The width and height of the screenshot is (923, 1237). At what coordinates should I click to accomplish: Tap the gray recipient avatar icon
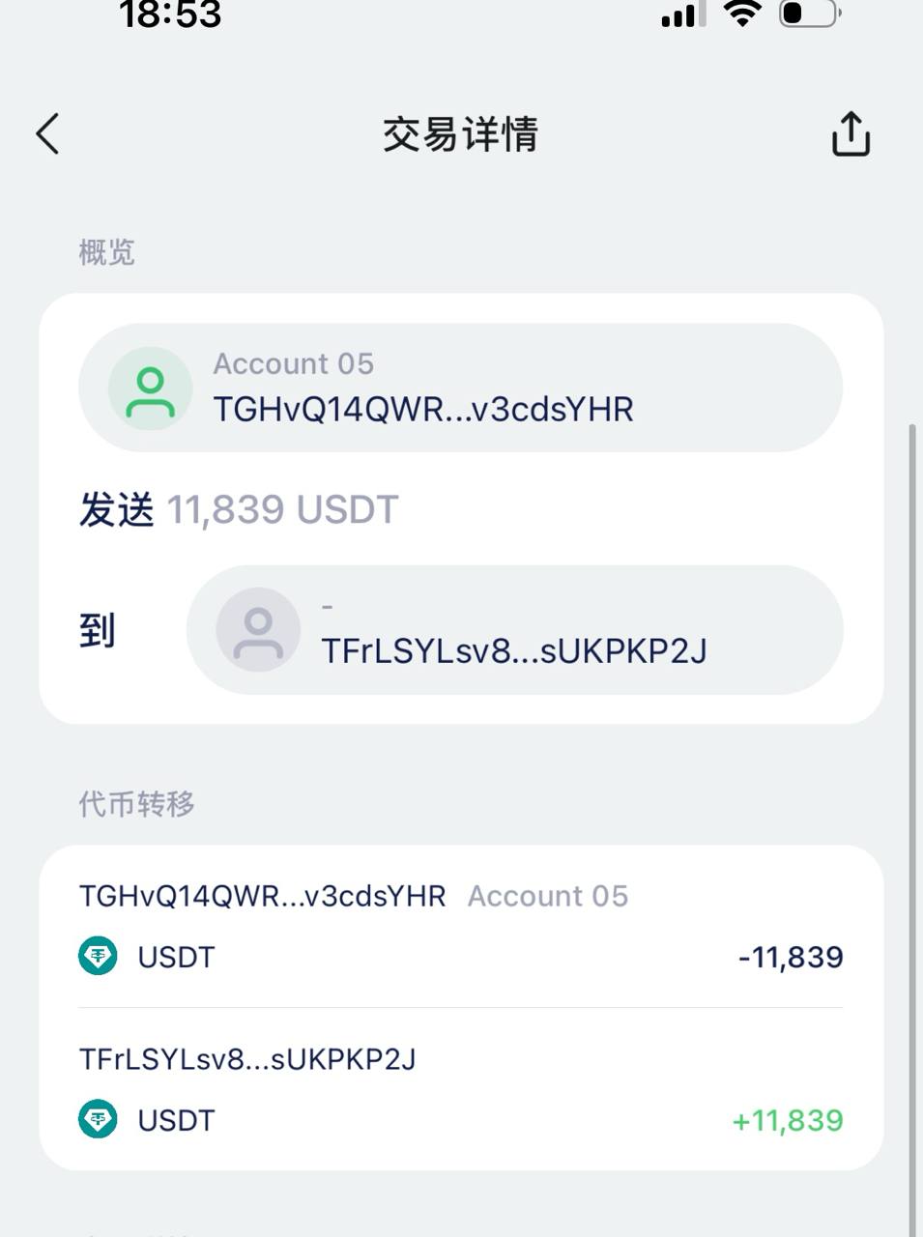257,630
